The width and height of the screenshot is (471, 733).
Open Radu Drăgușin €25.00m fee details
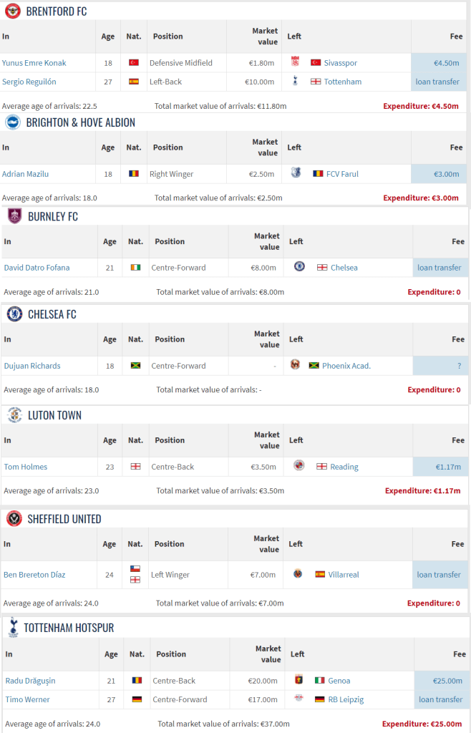(447, 681)
